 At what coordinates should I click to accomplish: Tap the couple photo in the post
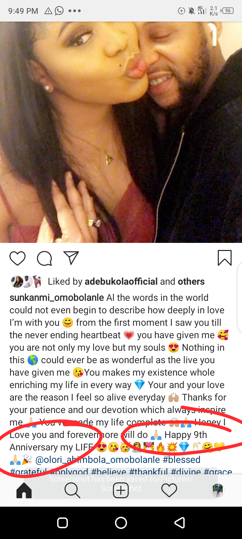121,132
